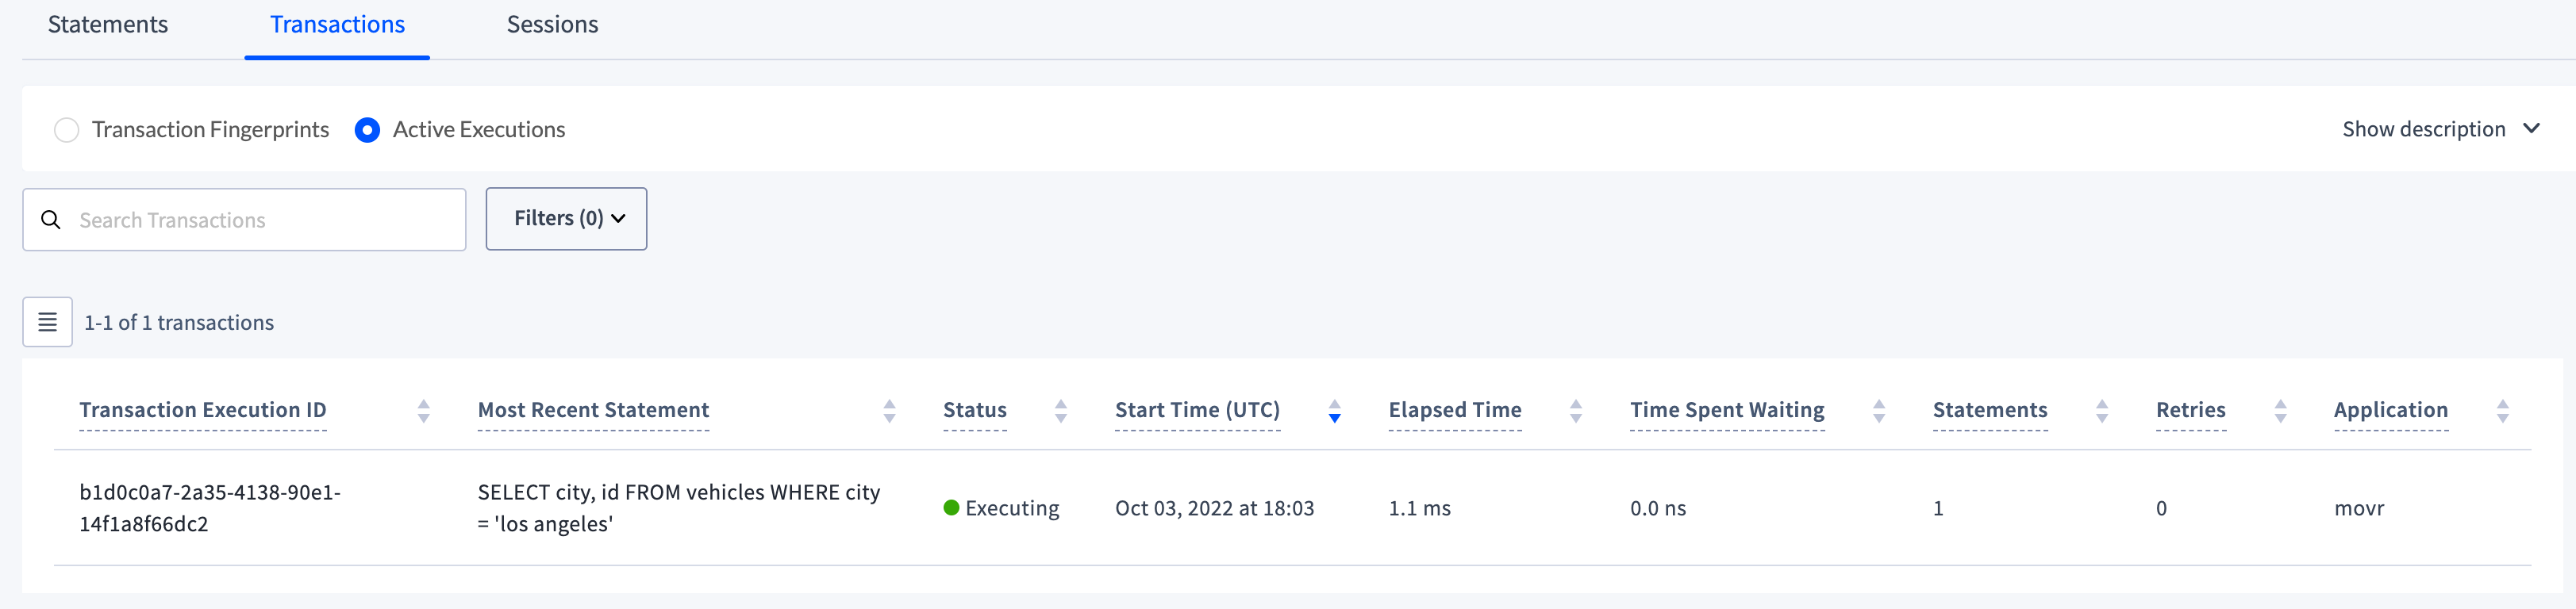
Task: Click the sort arrows on Statements column
Action: (2102, 410)
